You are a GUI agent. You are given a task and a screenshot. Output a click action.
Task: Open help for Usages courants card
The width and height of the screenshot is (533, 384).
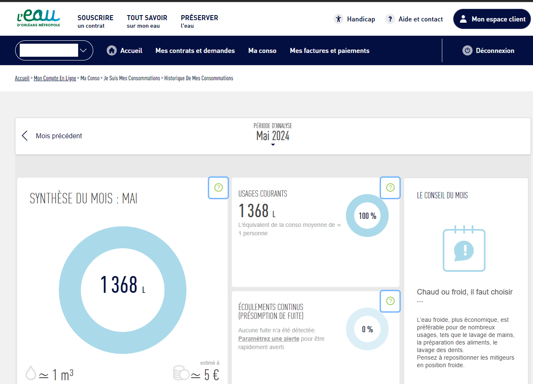tap(390, 188)
